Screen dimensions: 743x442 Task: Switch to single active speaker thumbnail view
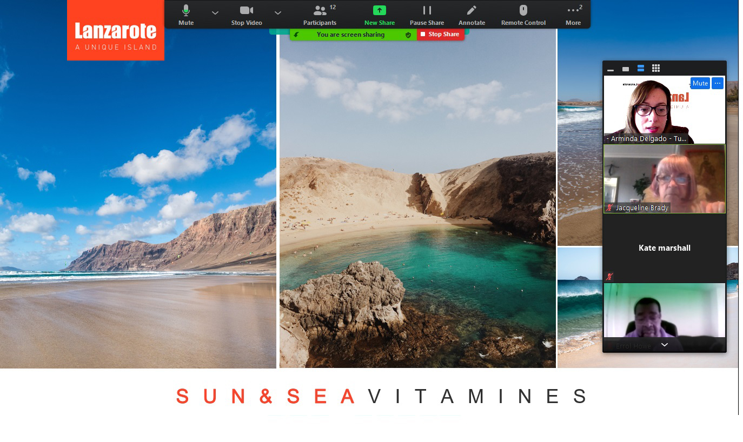pos(626,69)
